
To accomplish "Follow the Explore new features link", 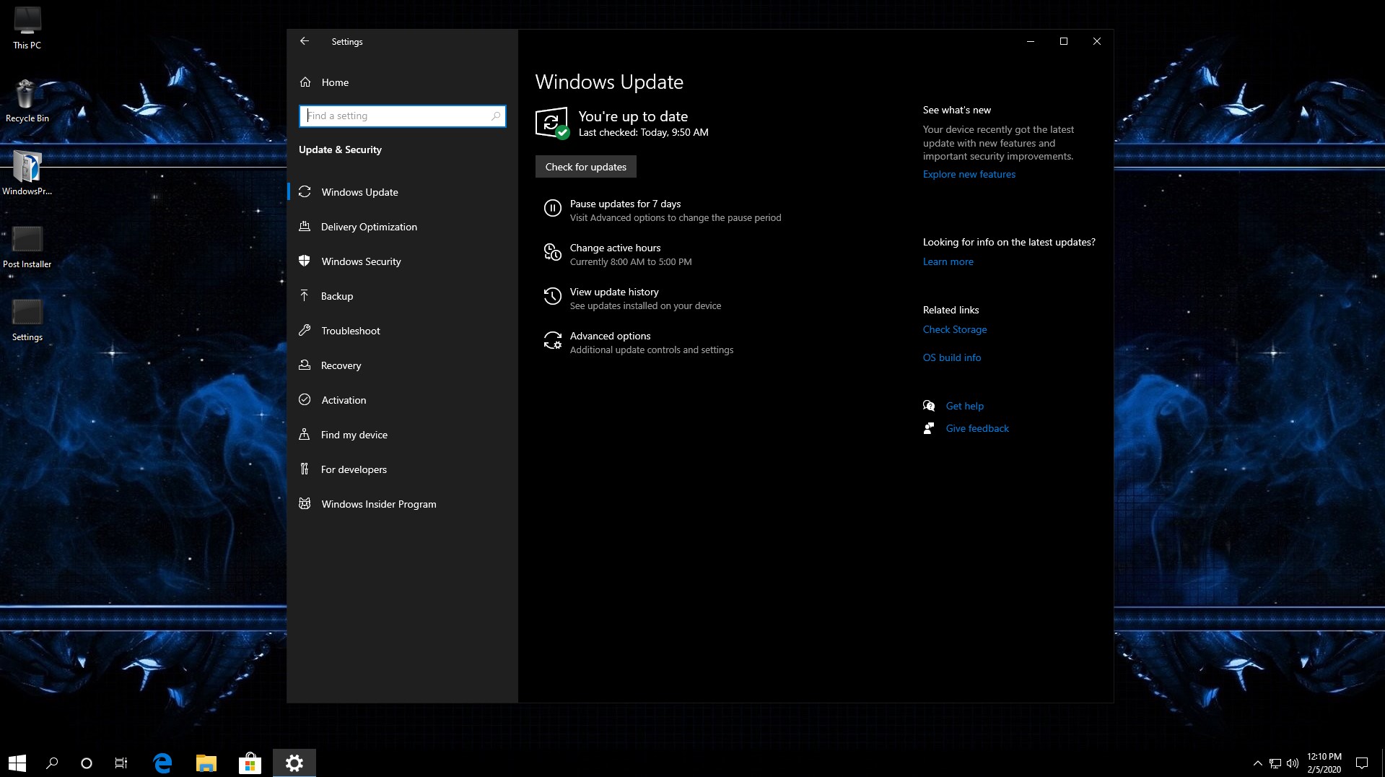I will (969, 174).
